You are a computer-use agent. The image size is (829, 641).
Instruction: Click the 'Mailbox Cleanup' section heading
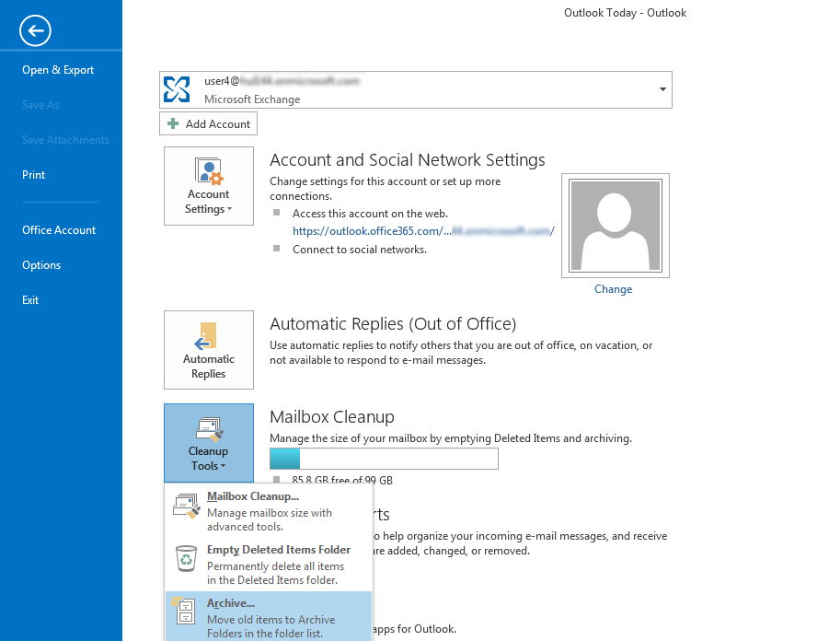click(332, 417)
